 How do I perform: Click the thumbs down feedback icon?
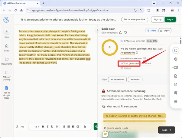(125, 32)
